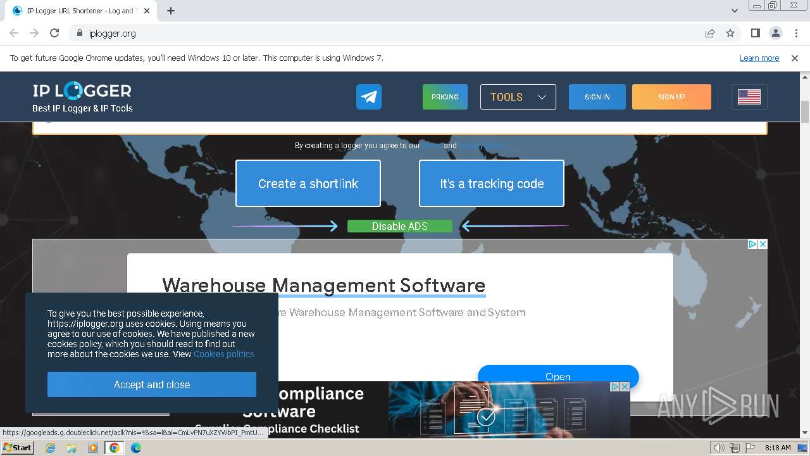Open the Cookies politics link
The image size is (810, 456).
tap(224, 354)
